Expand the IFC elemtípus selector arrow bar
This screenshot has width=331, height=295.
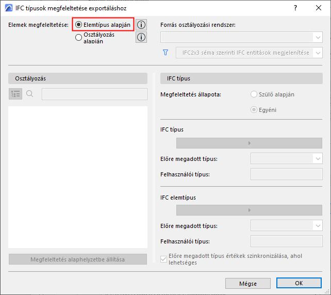pyautogui.click(x=249, y=210)
